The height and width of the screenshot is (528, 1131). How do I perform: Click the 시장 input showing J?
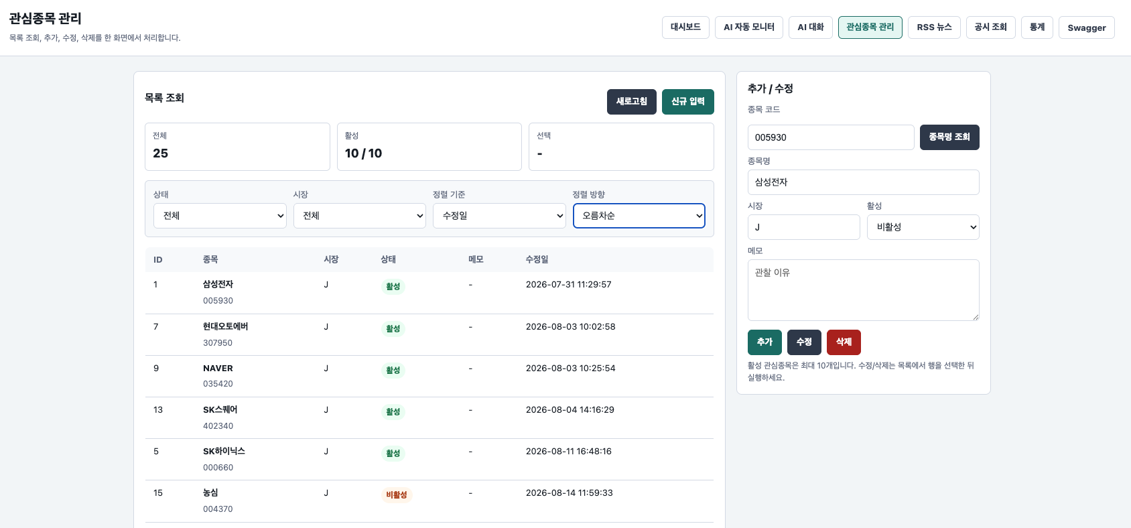[x=804, y=227]
